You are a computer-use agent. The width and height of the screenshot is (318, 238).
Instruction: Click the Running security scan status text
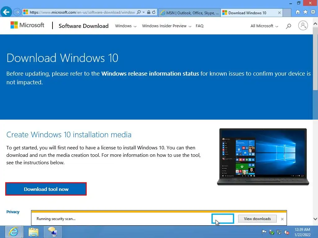56,219
